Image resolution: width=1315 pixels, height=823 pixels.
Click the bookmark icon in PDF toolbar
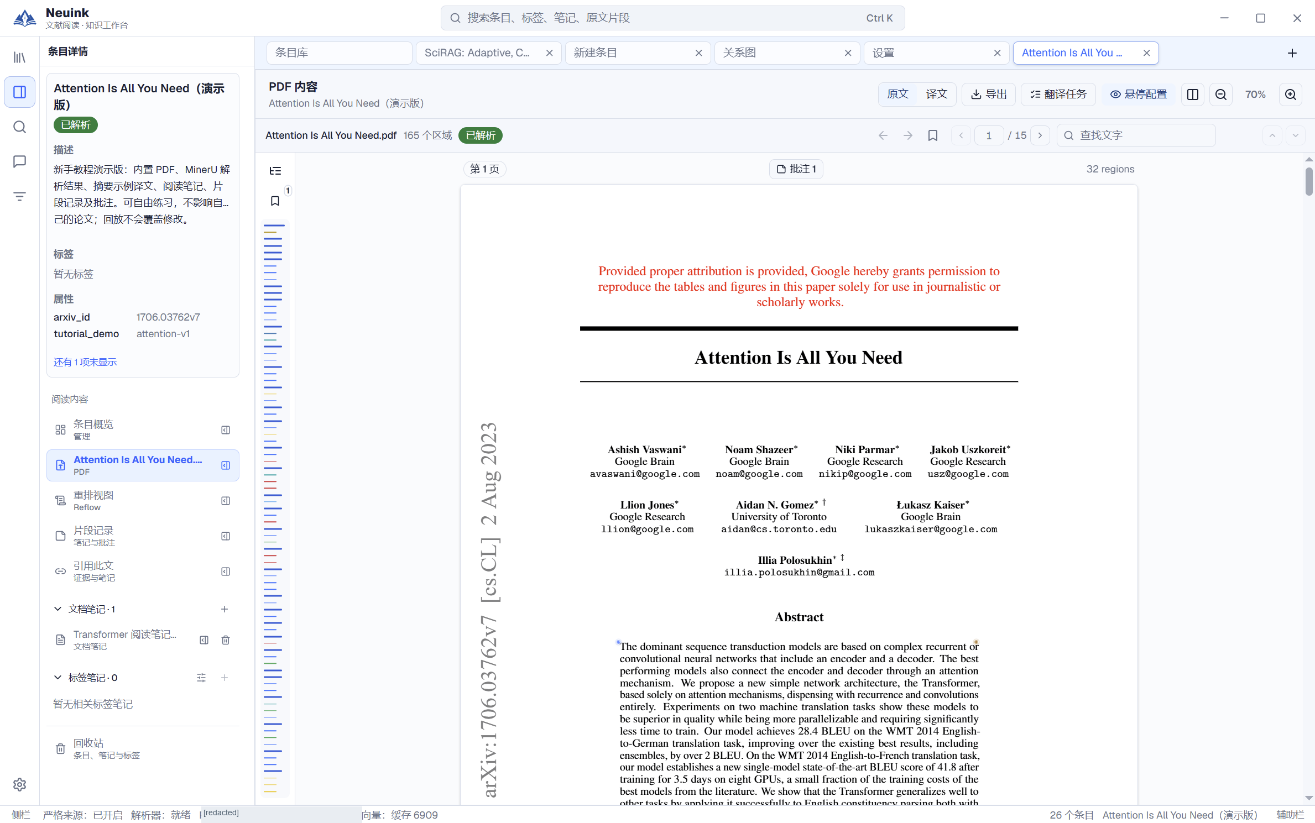point(933,135)
